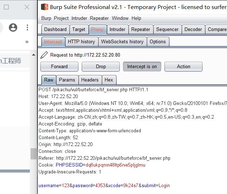
Task: Toggle the Intercept is on button
Action: coord(142,67)
